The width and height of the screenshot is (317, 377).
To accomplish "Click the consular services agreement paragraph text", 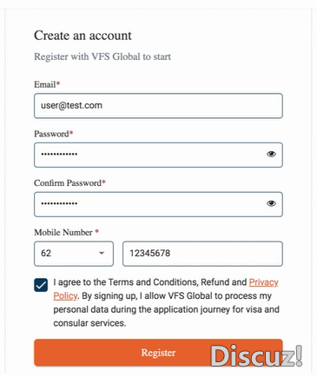I will coord(166,302).
